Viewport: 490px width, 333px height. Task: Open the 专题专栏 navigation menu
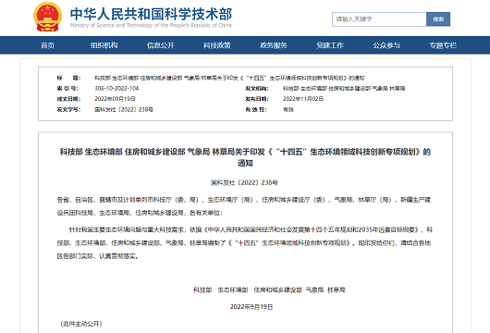point(443,45)
